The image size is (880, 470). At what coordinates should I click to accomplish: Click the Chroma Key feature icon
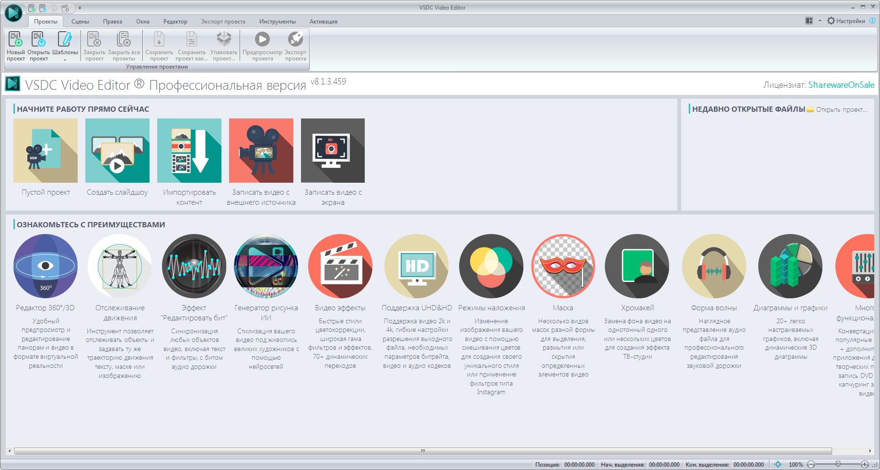point(637,266)
